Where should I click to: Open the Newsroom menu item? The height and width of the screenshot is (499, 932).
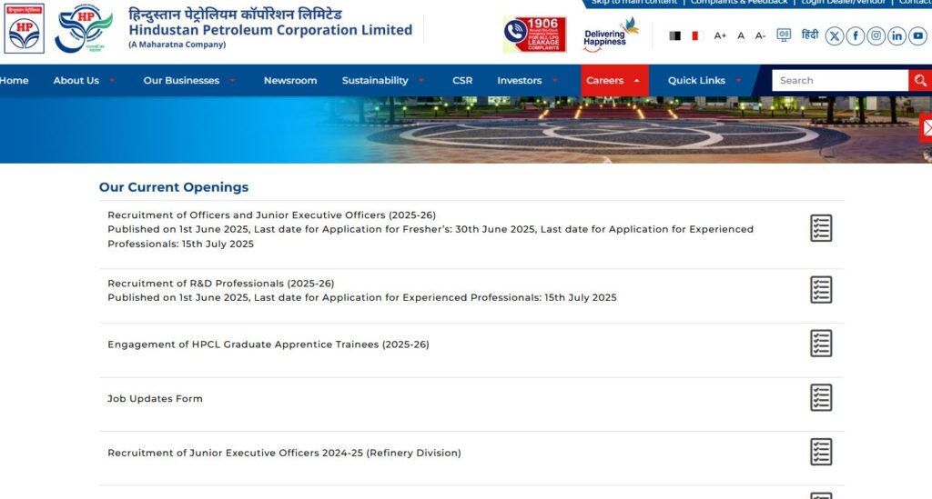(290, 80)
